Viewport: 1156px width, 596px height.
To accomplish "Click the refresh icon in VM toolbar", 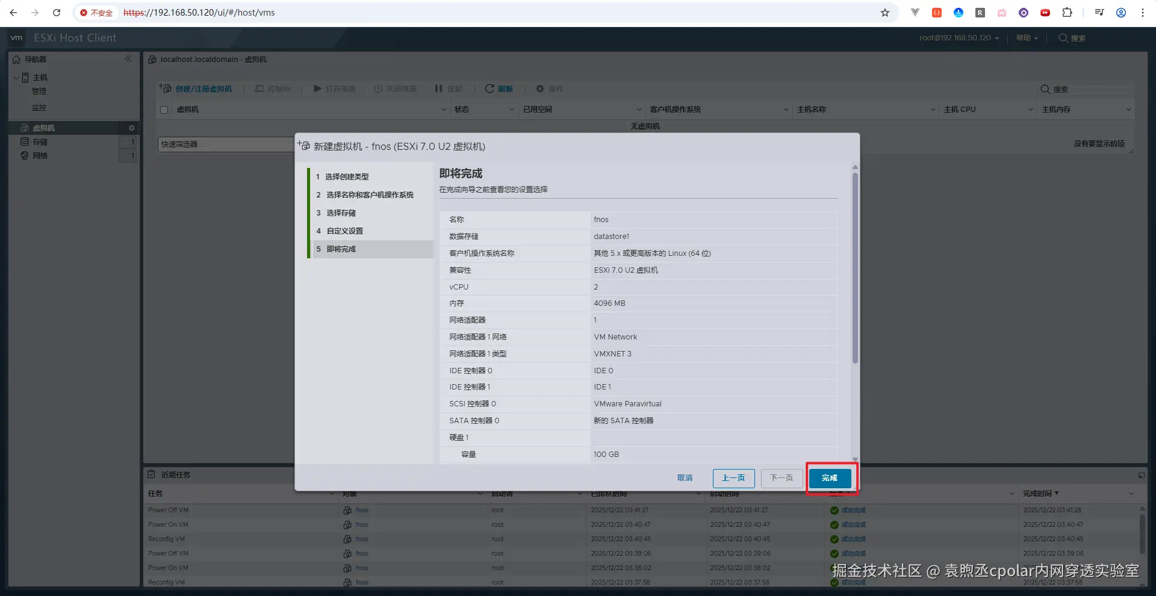I will (x=489, y=89).
